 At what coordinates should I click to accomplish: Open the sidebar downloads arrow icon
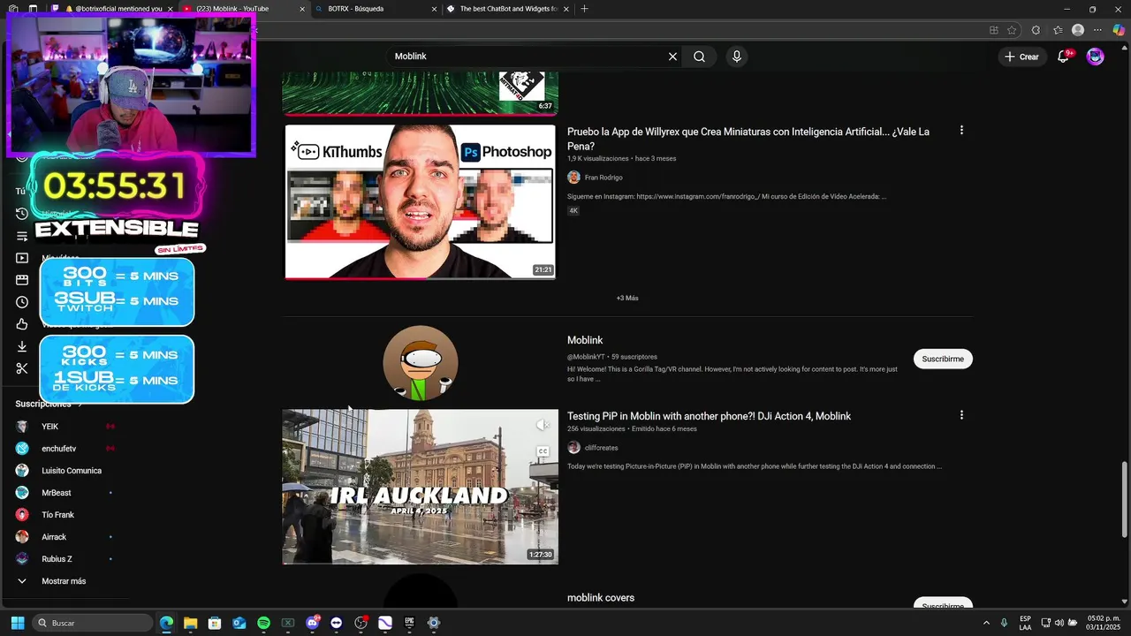pyautogui.click(x=22, y=346)
